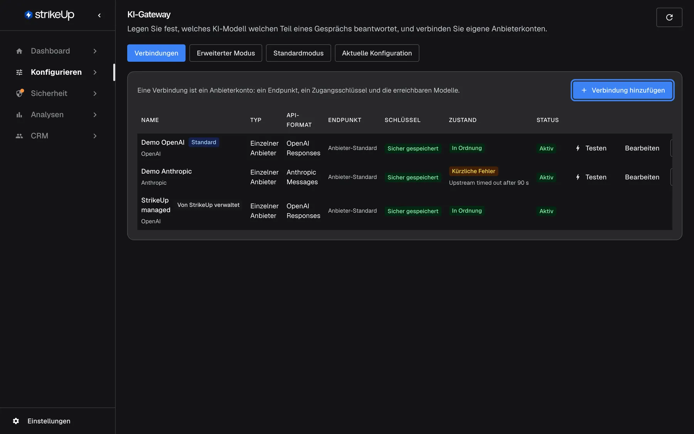694x434 pixels.
Task: Expand the Analysen menu chevron
Action: [95, 115]
